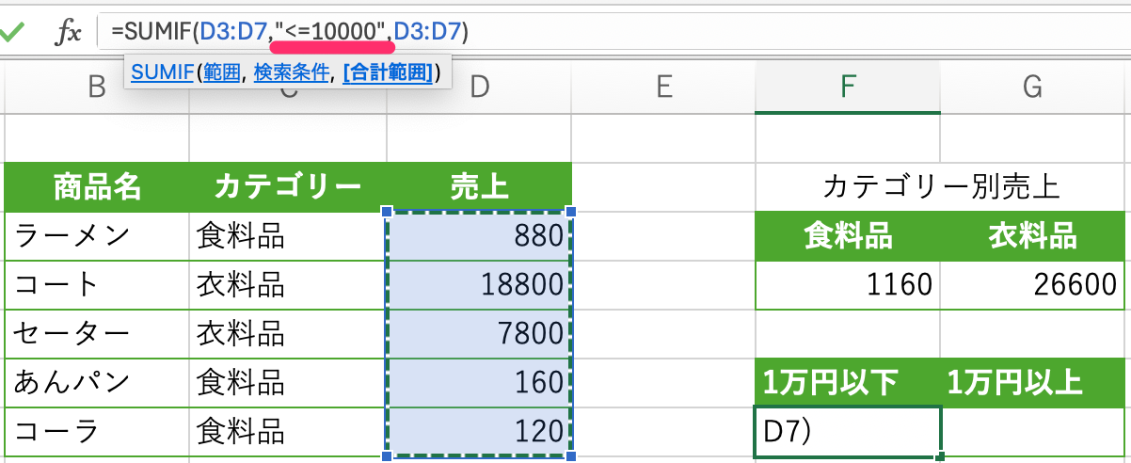
Task: Select the 衣料品 category cell in セーター row
Action: 288,333
